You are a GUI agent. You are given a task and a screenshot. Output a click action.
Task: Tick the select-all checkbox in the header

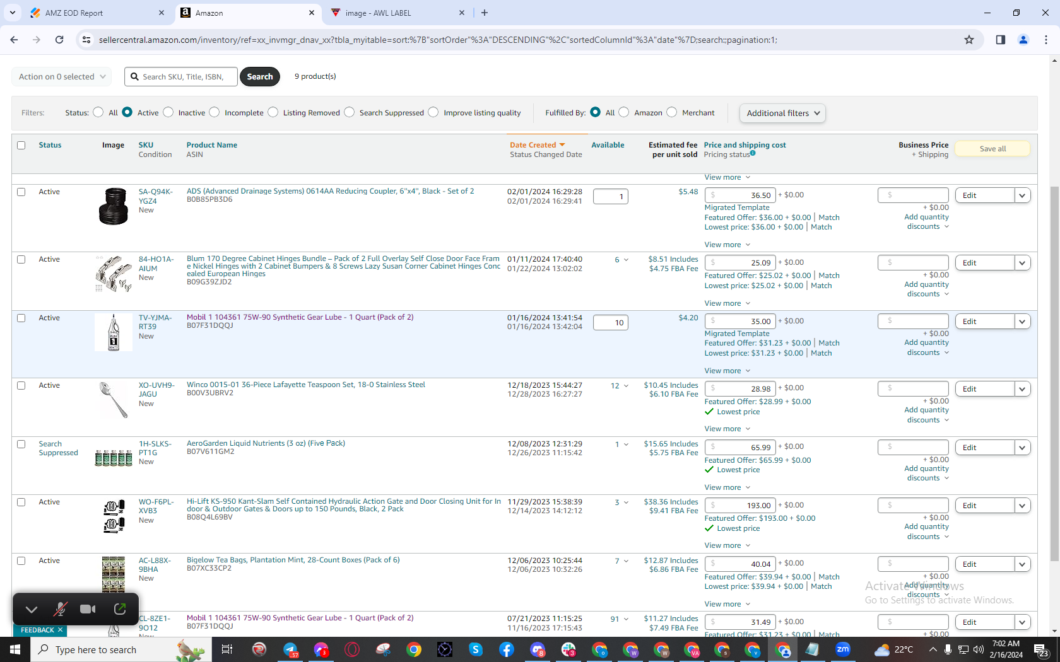tap(21, 145)
